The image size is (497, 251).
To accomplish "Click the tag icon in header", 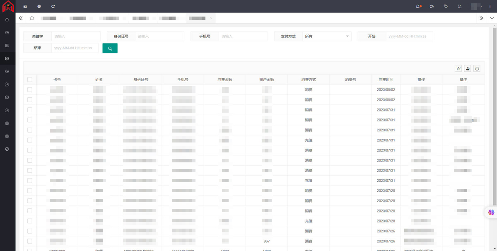I will 446,6.
